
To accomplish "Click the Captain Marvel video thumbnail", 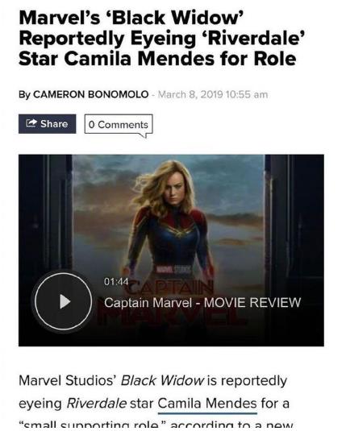I will pos(171,250).
